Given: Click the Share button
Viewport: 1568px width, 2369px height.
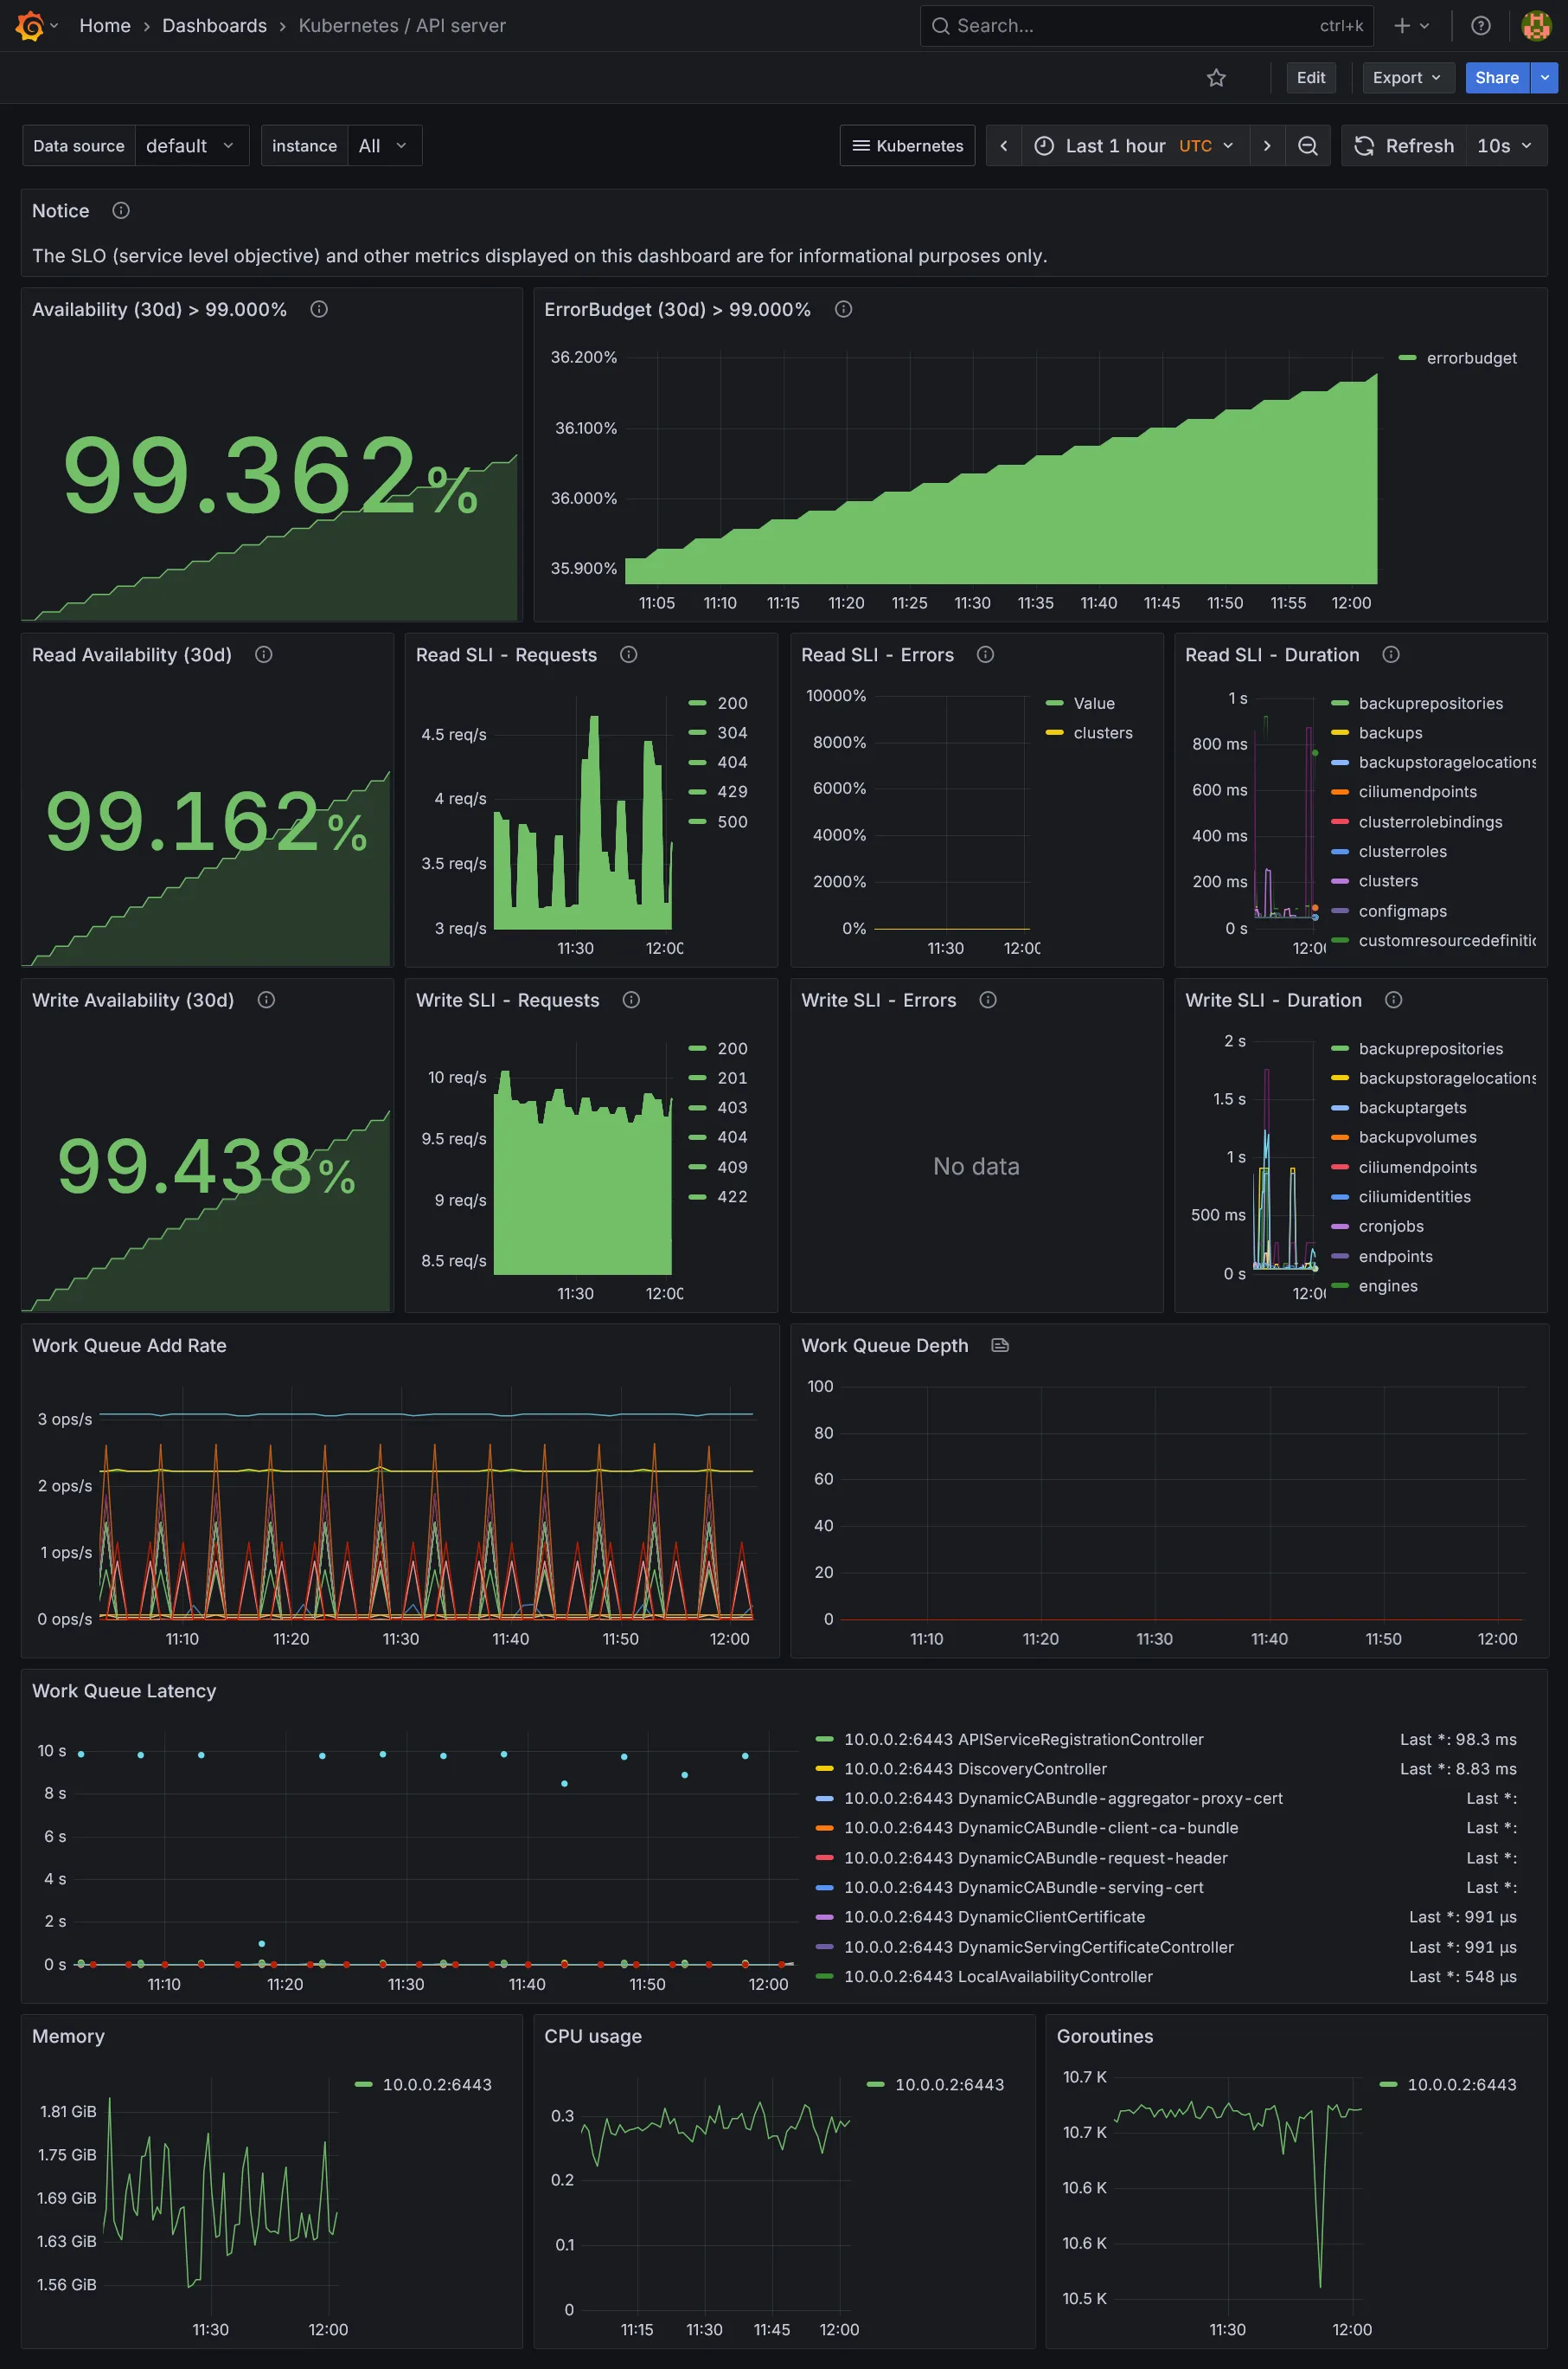Looking at the screenshot, I should [1496, 77].
